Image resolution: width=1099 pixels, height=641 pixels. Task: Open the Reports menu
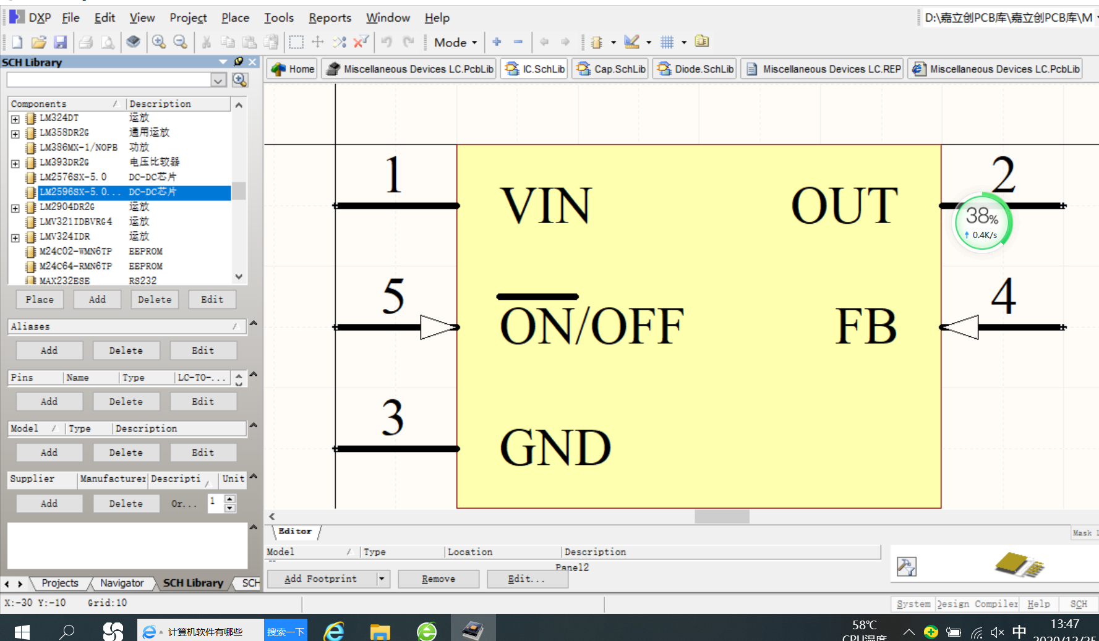[330, 17]
